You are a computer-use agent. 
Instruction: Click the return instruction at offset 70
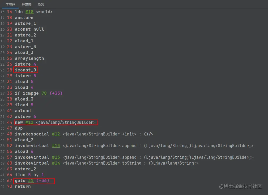point(23,186)
